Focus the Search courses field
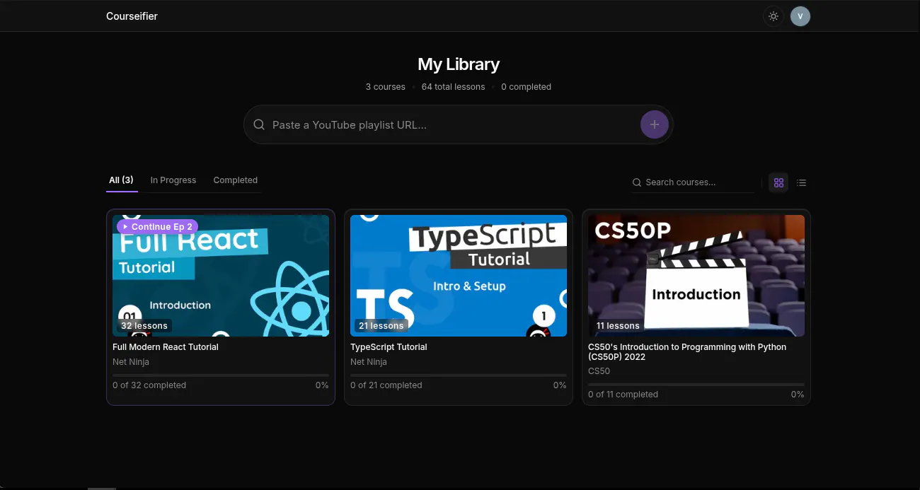Viewport: 920px width, 490px height. [699, 182]
